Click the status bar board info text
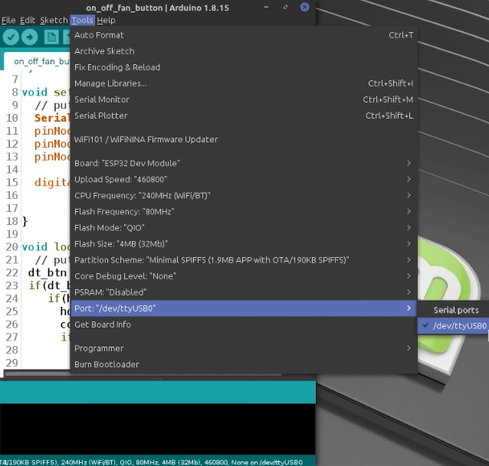The height and width of the screenshot is (466, 489). coord(152,462)
